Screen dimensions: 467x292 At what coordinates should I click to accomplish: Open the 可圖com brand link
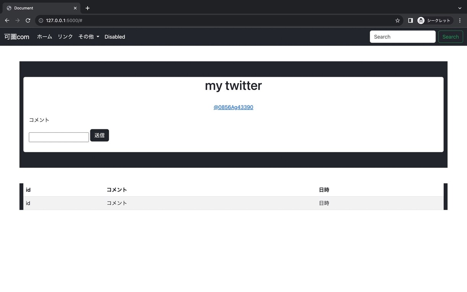pyautogui.click(x=17, y=37)
